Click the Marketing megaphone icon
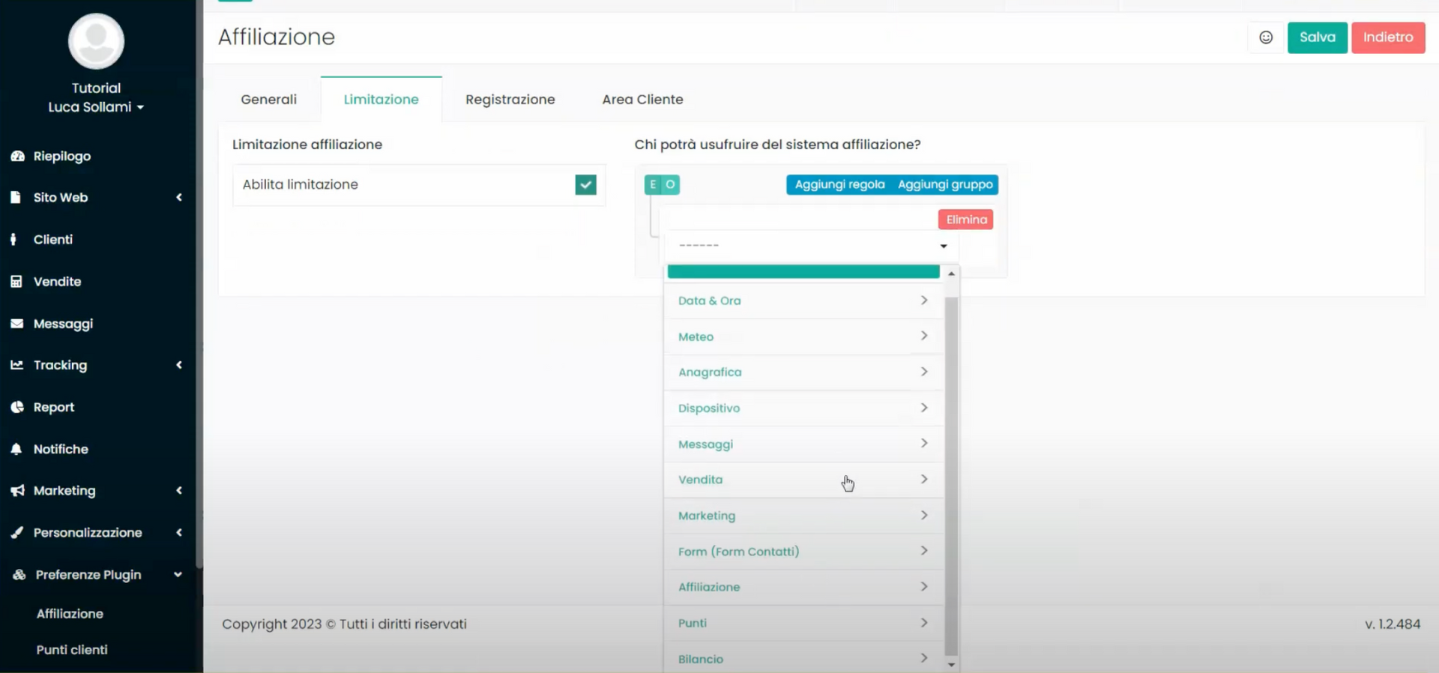This screenshot has height=673, width=1439. pos(17,491)
